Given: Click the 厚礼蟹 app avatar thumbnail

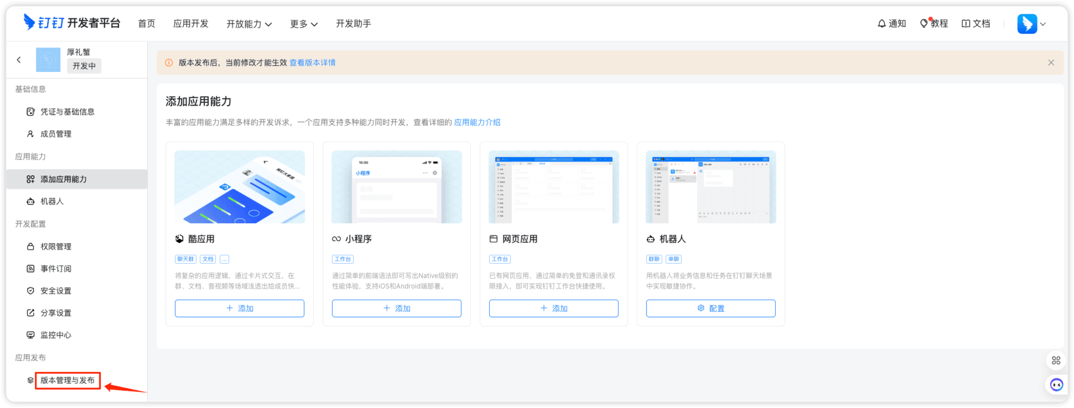Looking at the screenshot, I should (48, 60).
